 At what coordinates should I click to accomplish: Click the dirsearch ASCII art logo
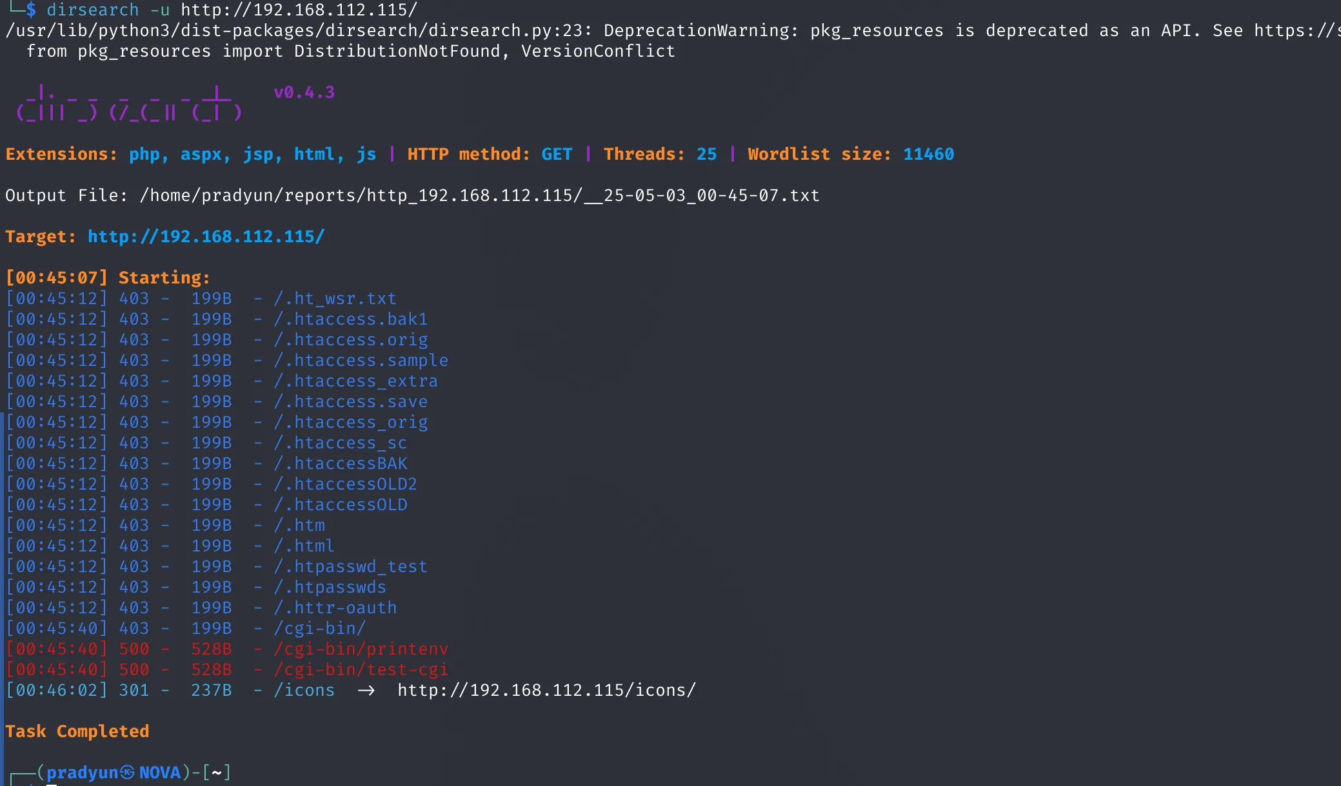pos(129,103)
